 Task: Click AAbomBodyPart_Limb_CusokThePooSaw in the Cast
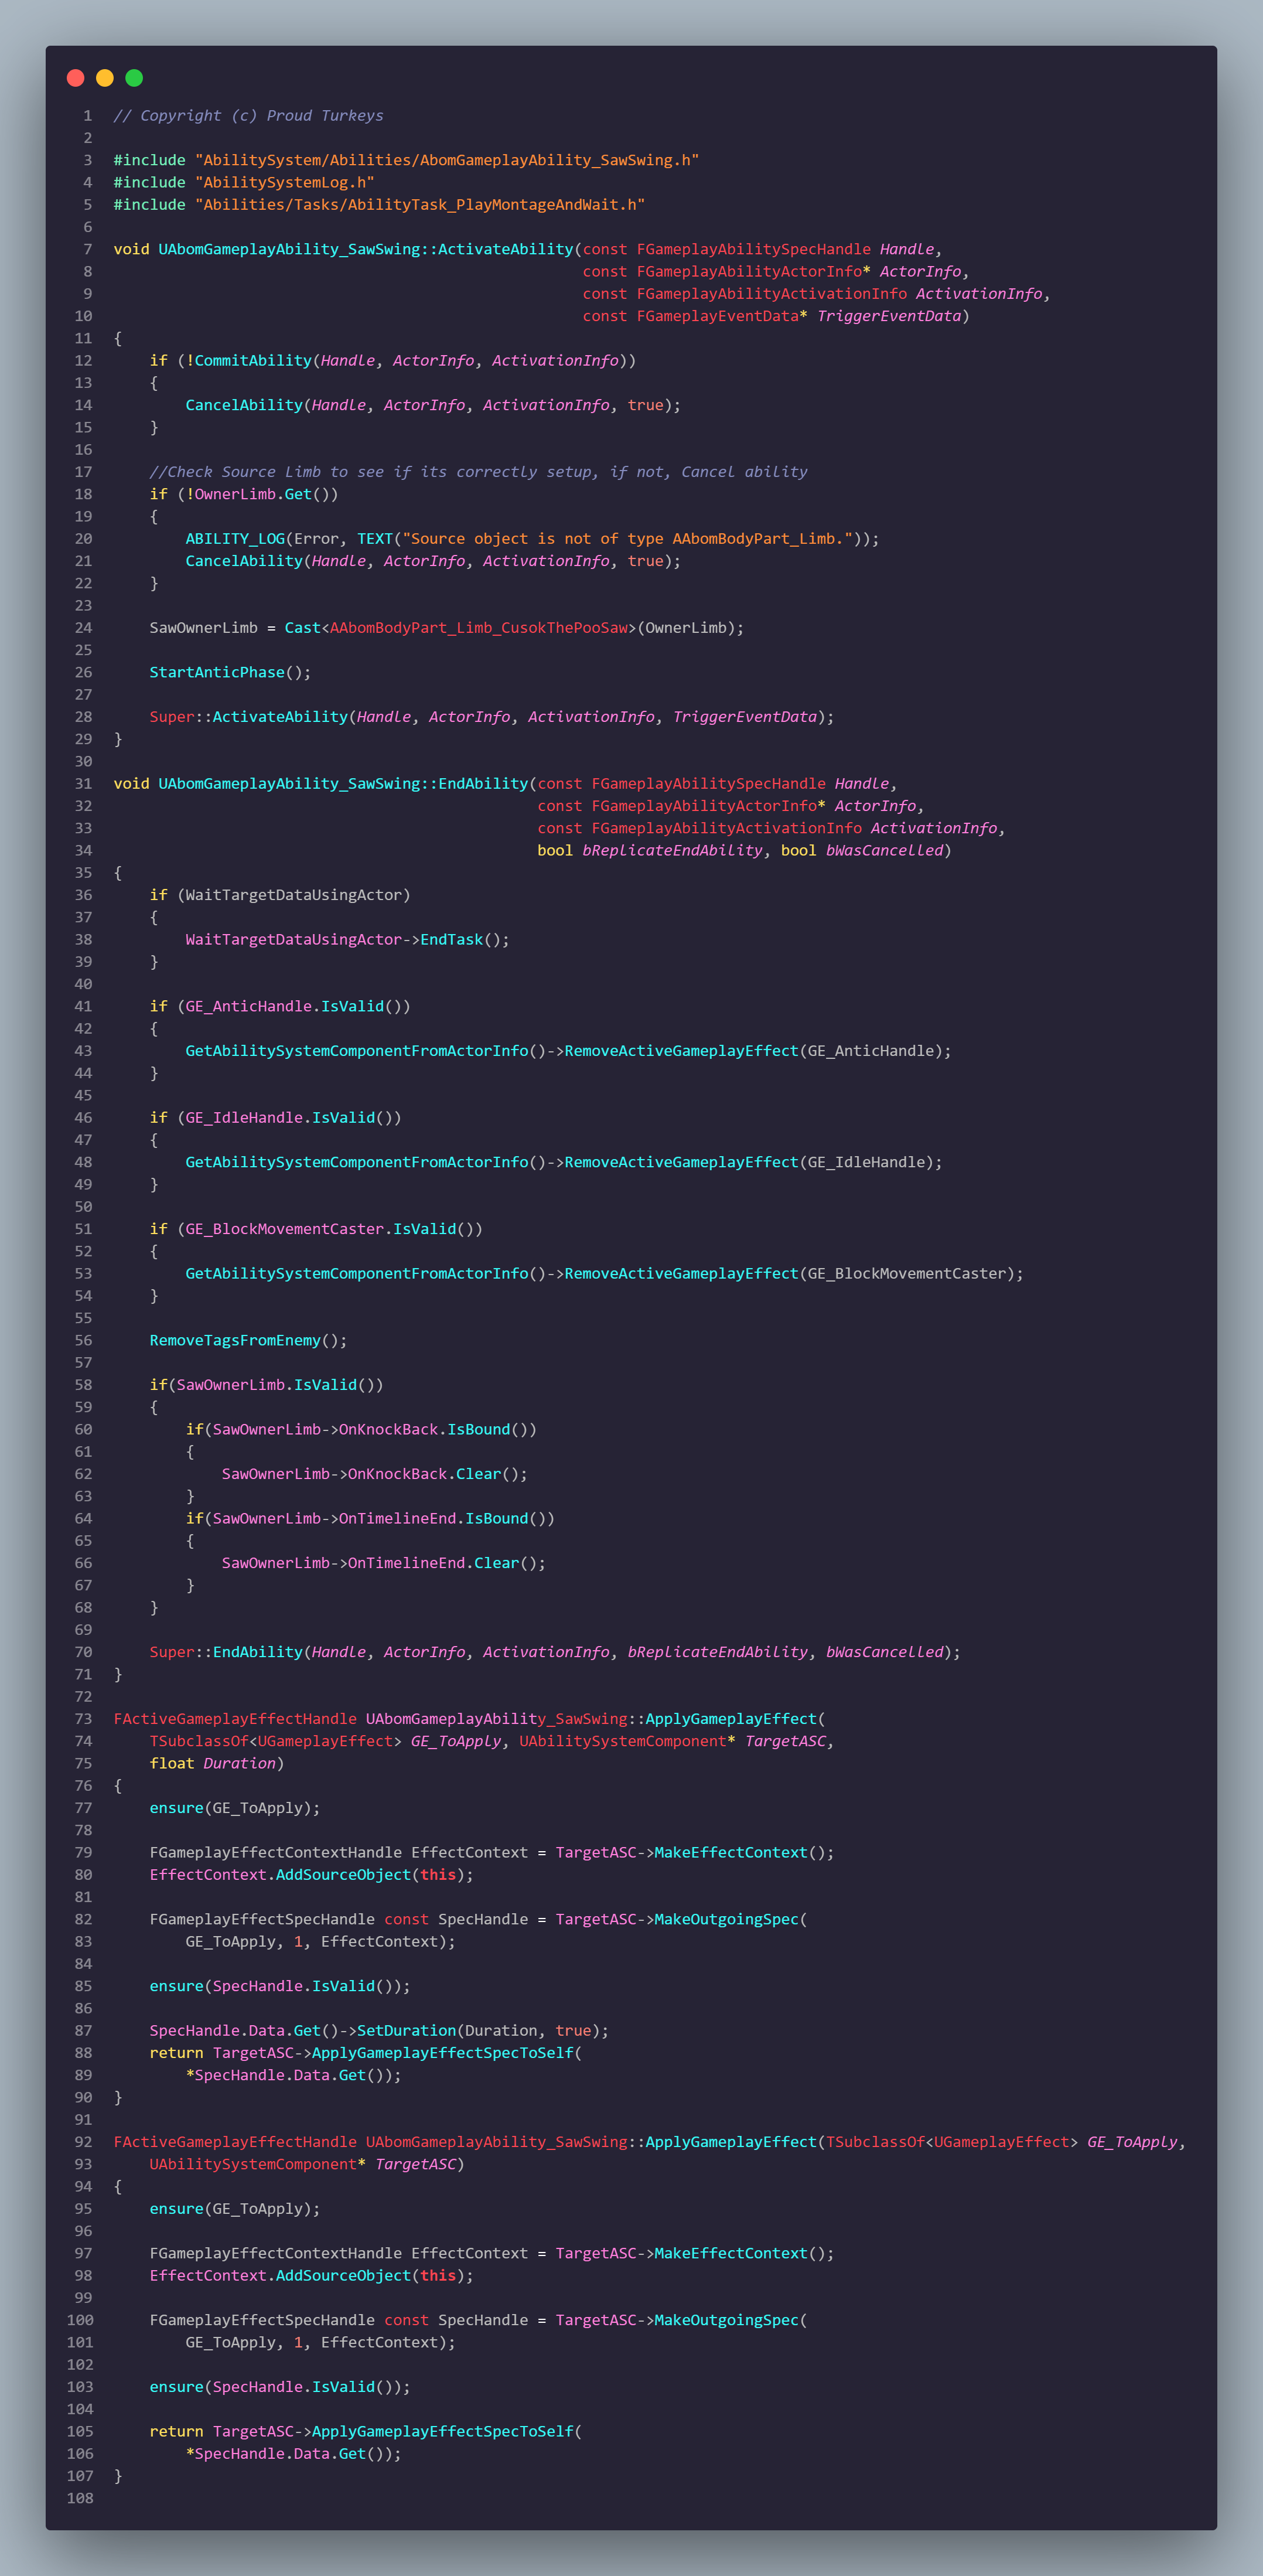click(x=479, y=628)
